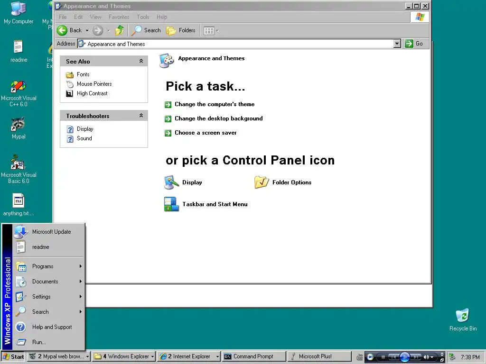
Task: Open the Display troubleshooter
Action: click(x=80, y=129)
